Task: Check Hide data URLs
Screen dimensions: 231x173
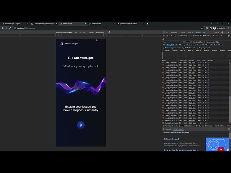Action: [x=191, y=42]
